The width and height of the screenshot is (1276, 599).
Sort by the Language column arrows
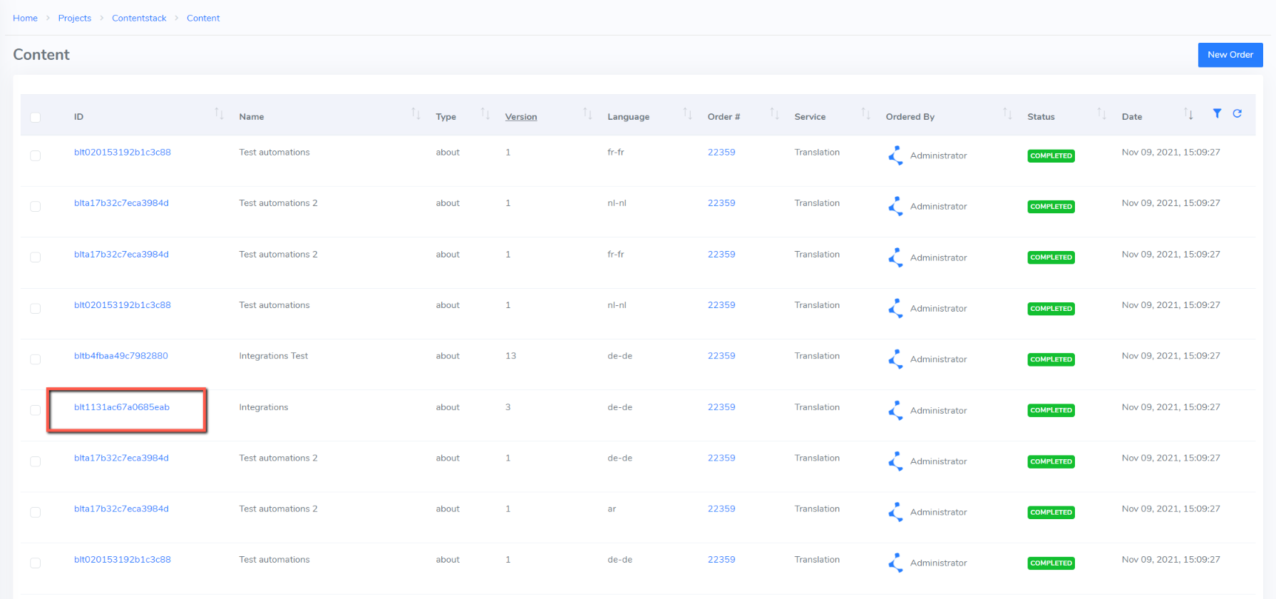[687, 113]
